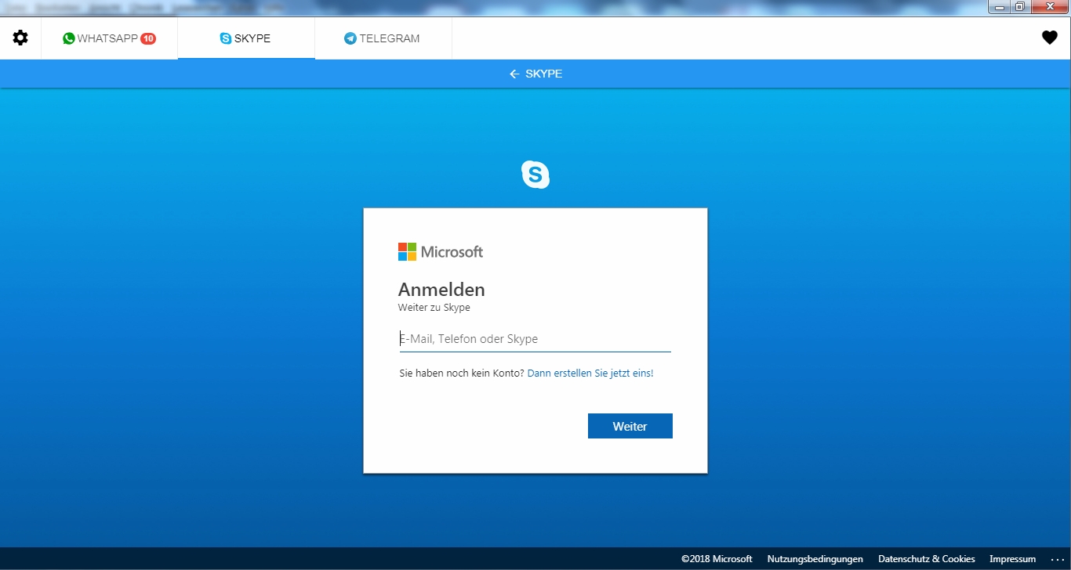Expand the footer ellipsis menu

(1055, 559)
